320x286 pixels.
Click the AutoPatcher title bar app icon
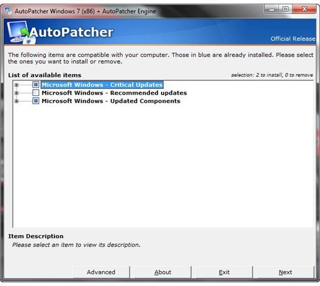[8, 11]
